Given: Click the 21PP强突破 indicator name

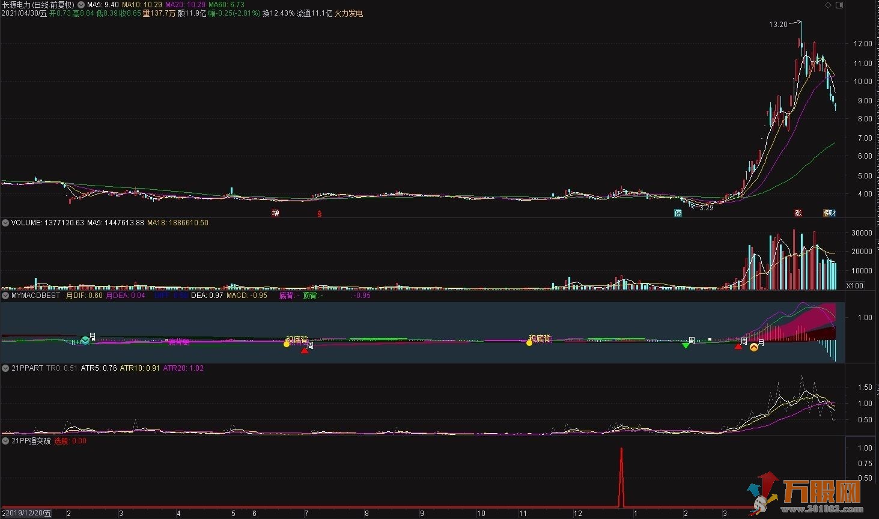Looking at the screenshot, I should (x=31, y=441).
